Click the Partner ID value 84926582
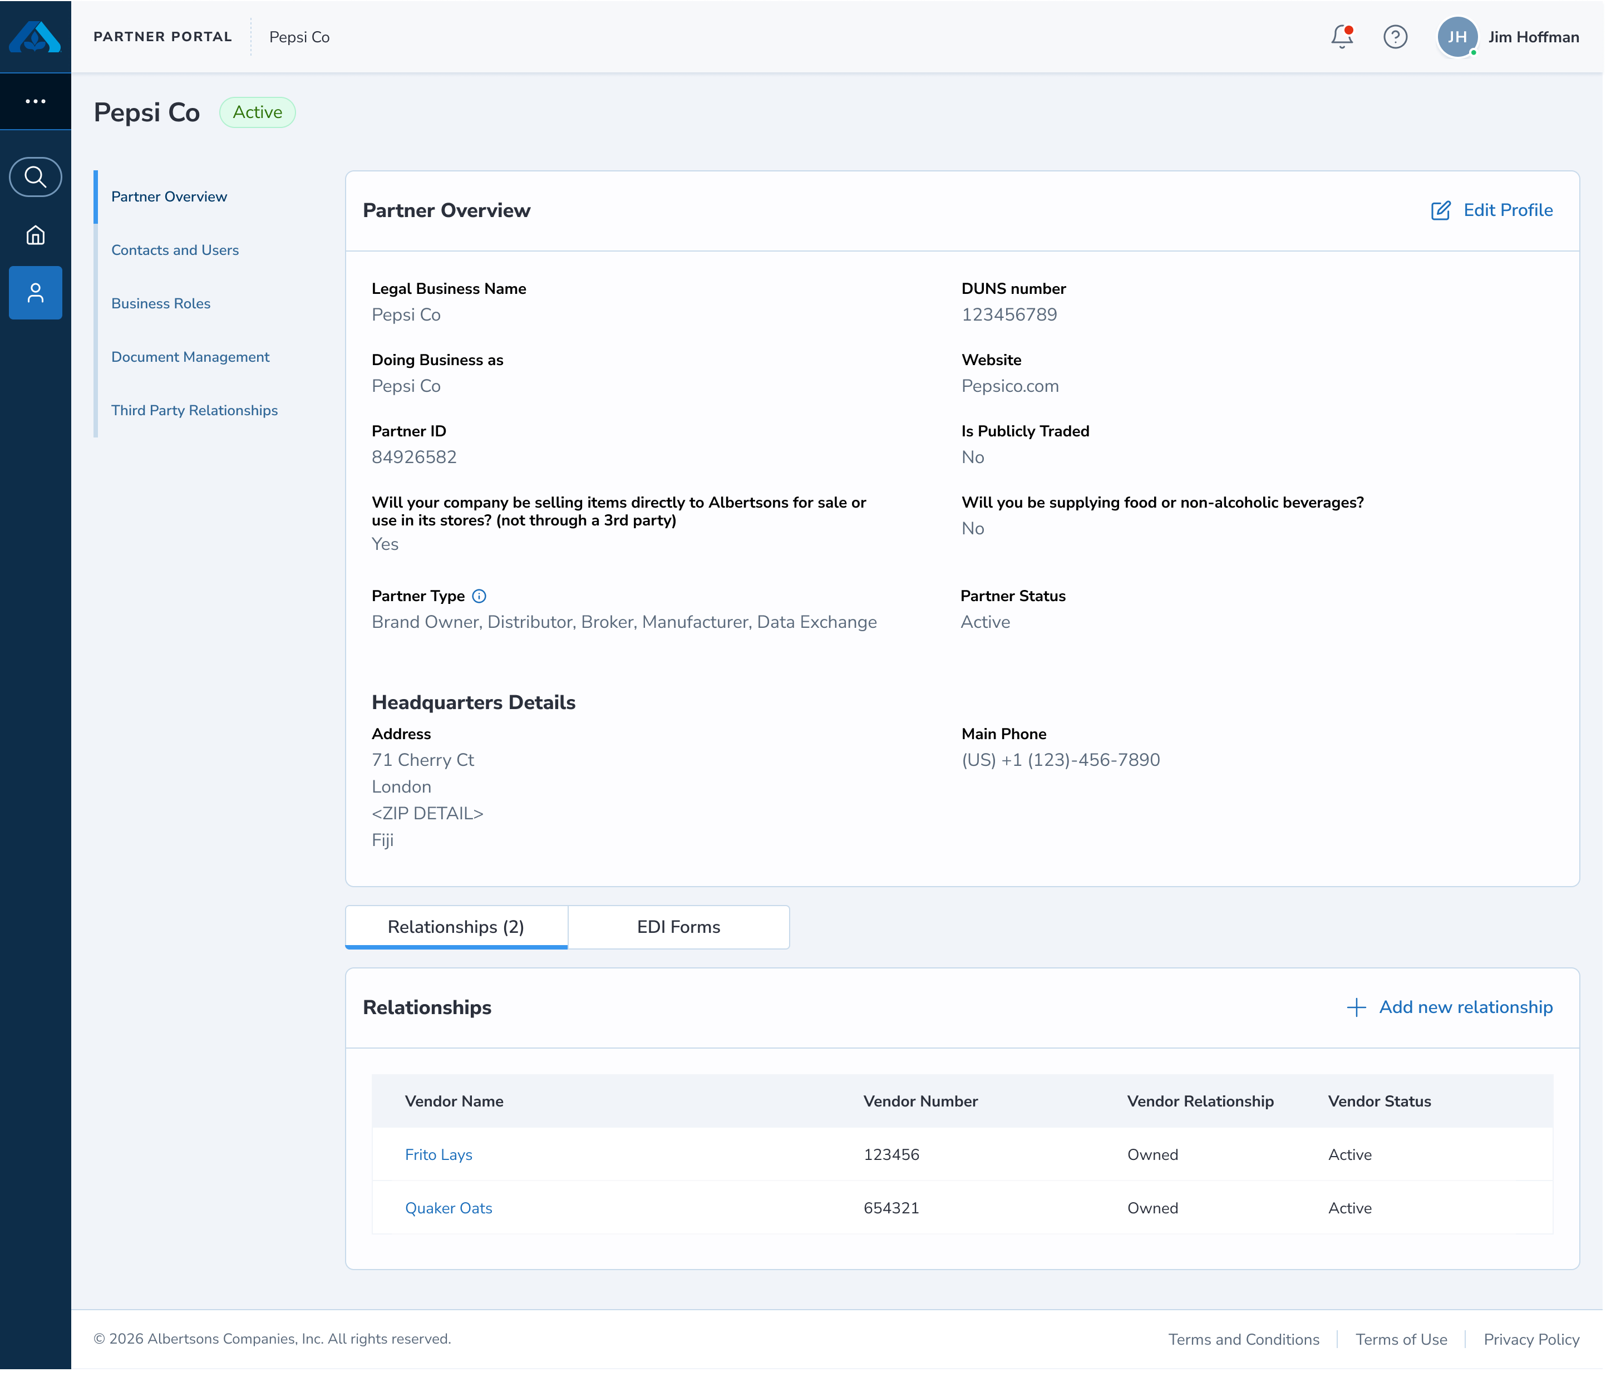The height and width of the screenshot is (1377, 1606). tap(415, 458)
